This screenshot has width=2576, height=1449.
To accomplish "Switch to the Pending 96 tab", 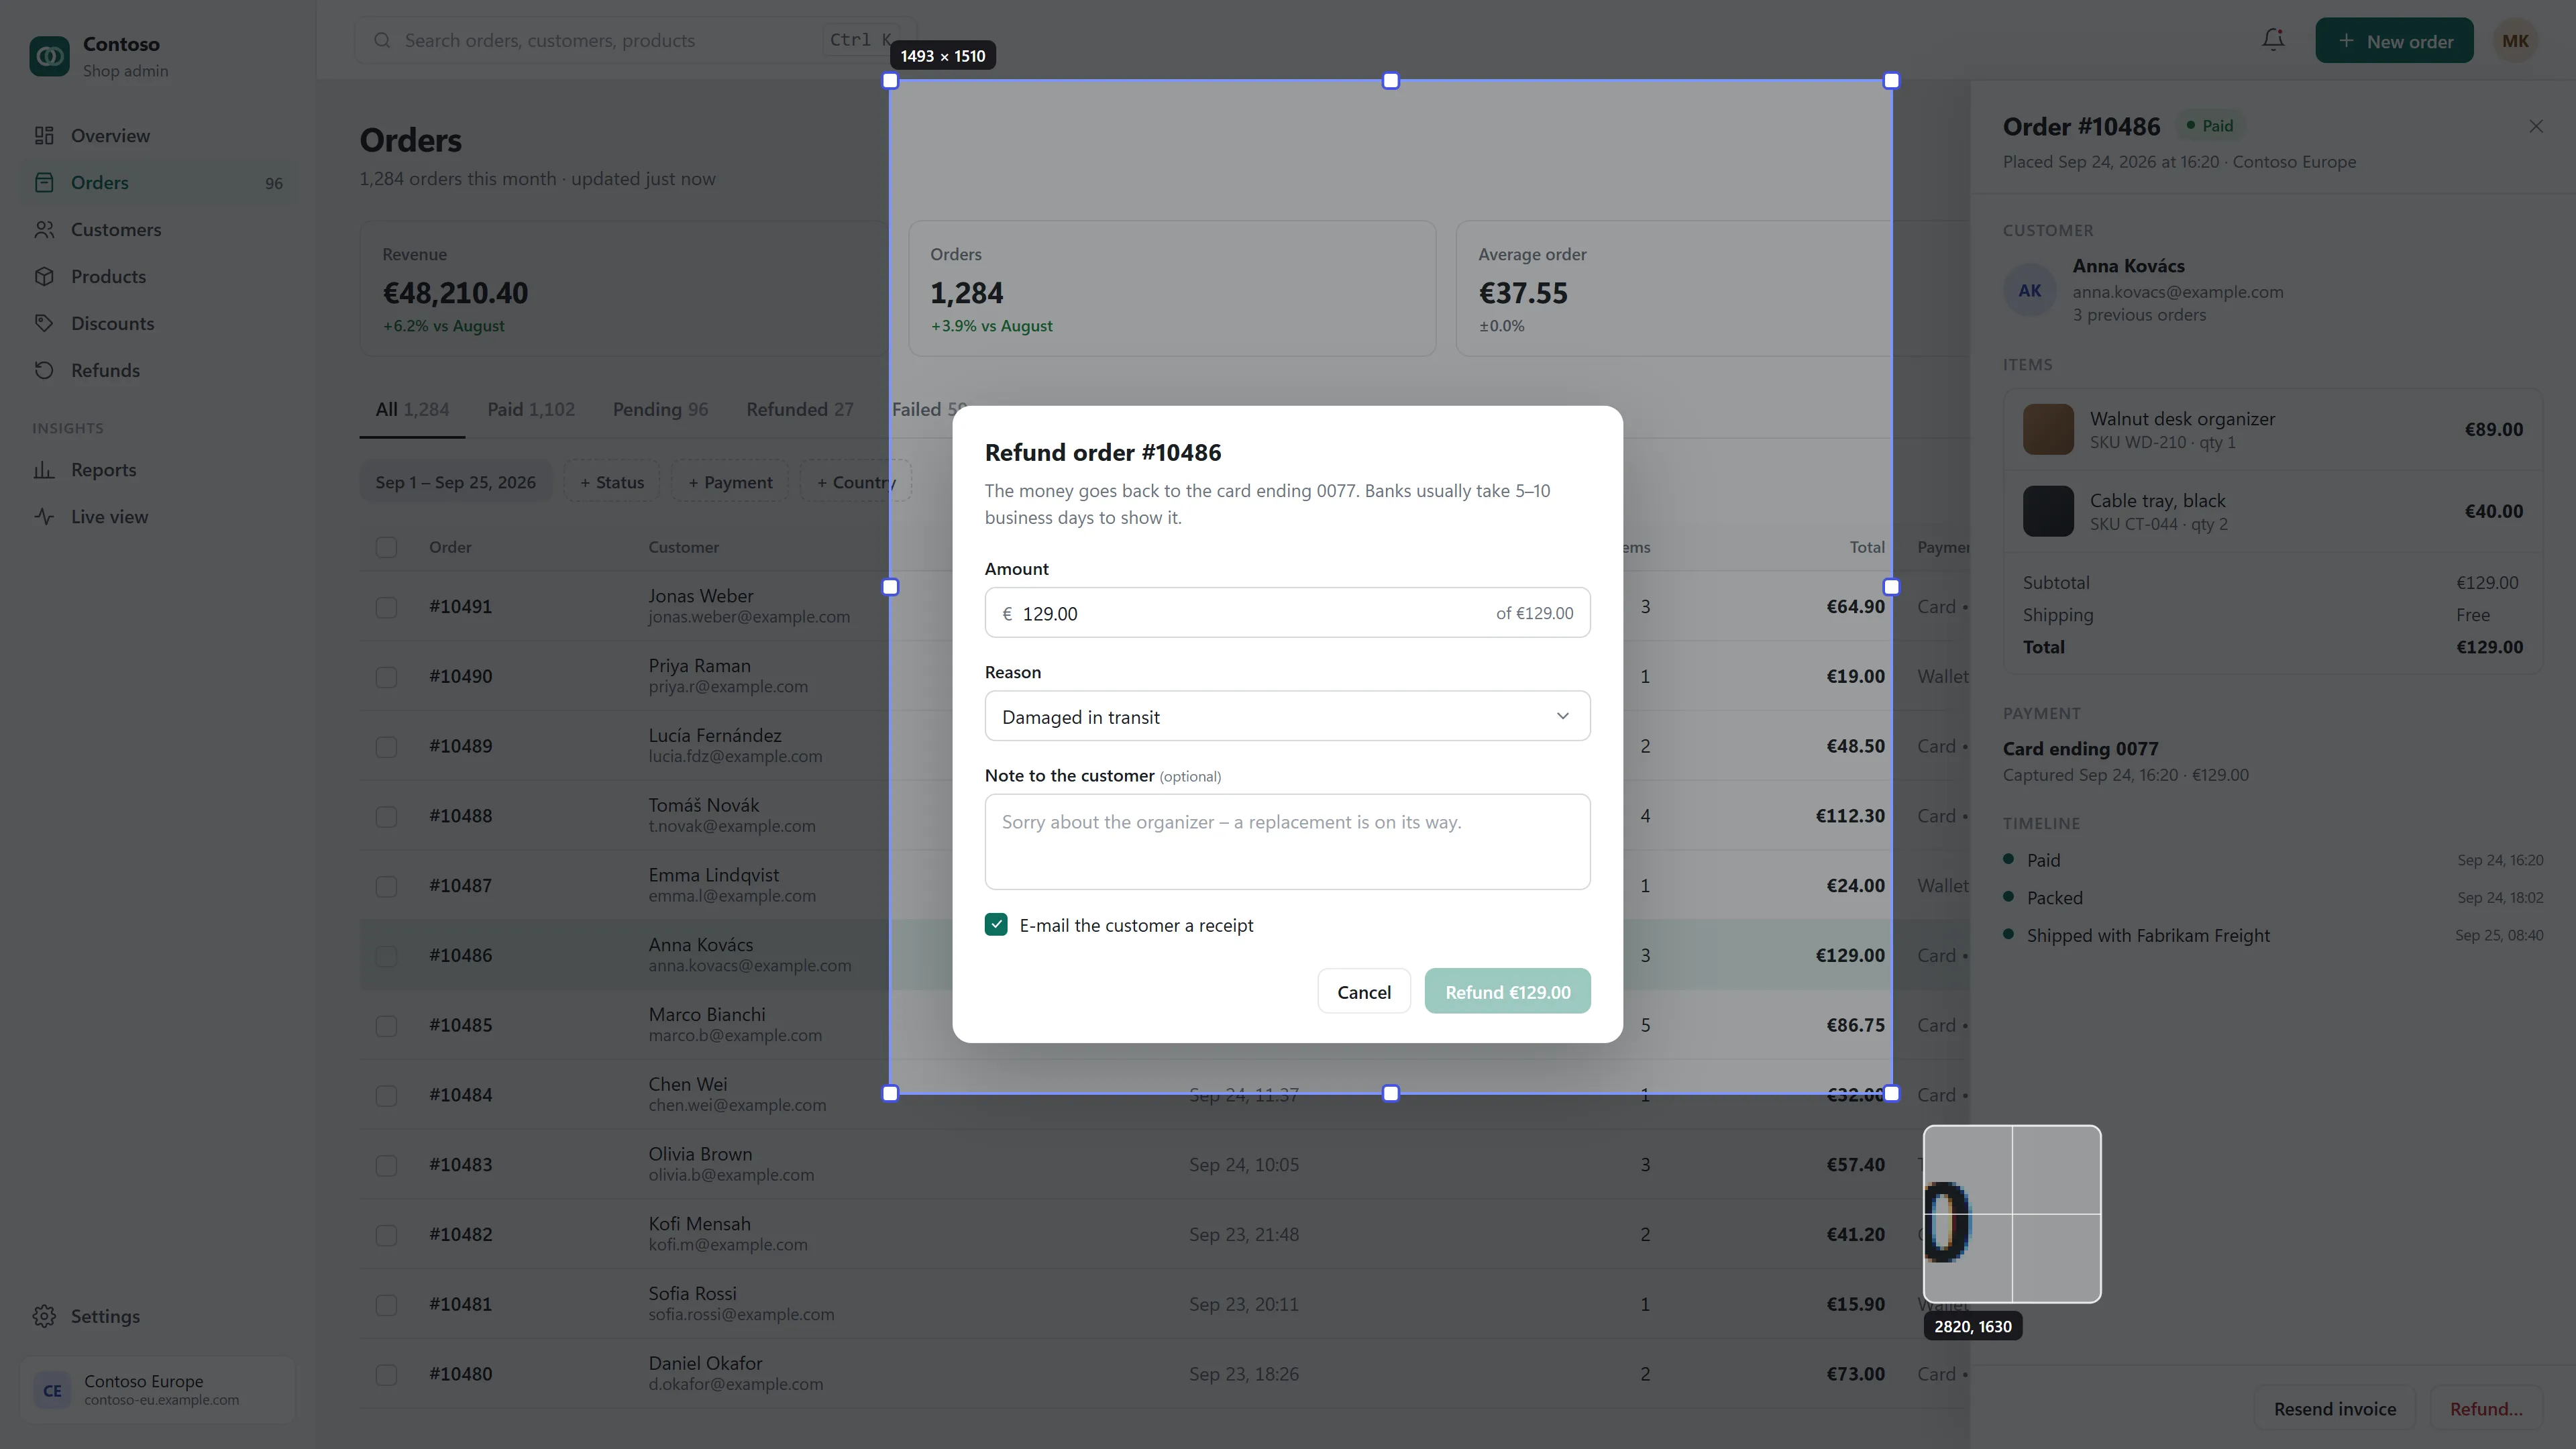I will (x=660, y=409).
